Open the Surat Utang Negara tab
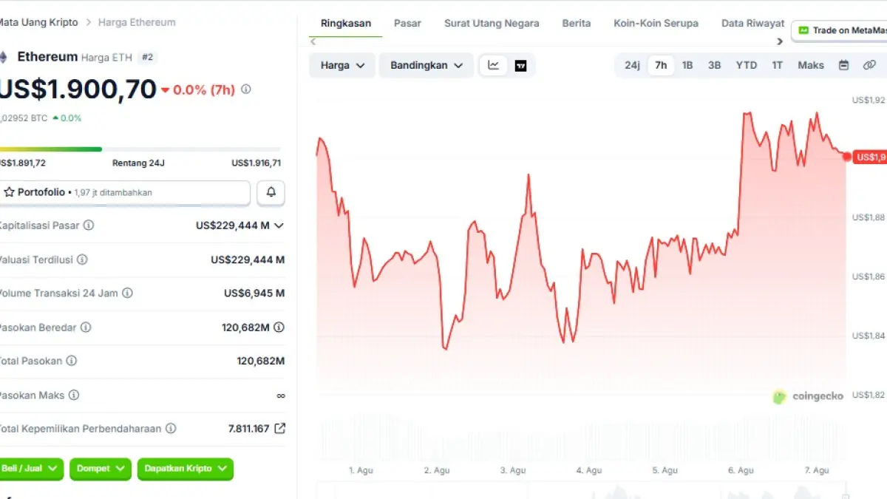 click(492, 23)
